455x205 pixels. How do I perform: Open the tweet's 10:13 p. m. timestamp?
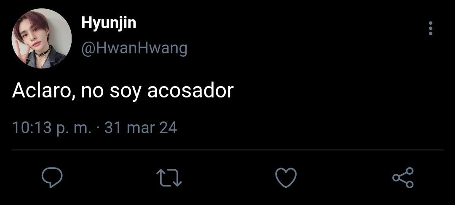point(52,128)
